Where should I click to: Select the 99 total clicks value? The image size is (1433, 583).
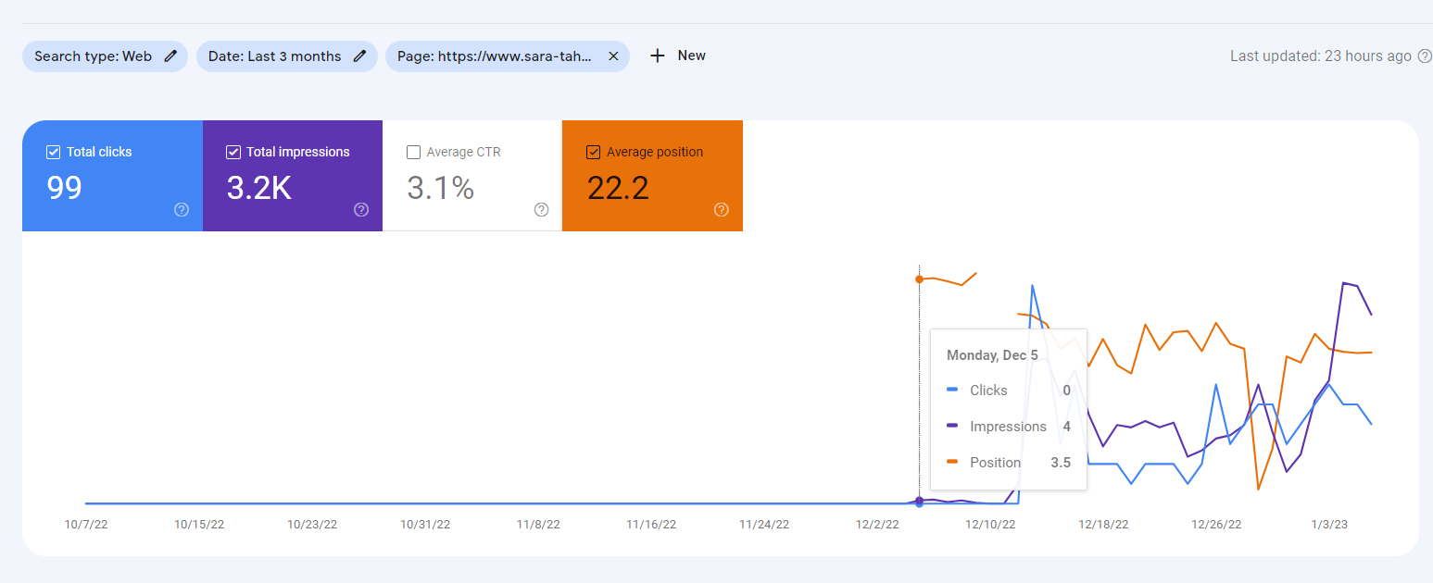coord(64,188)
